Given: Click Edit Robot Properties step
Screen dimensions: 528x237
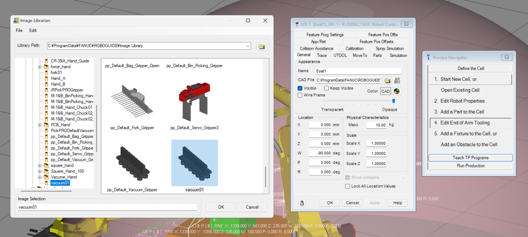Looking at the screenshot, I should 462,101.
